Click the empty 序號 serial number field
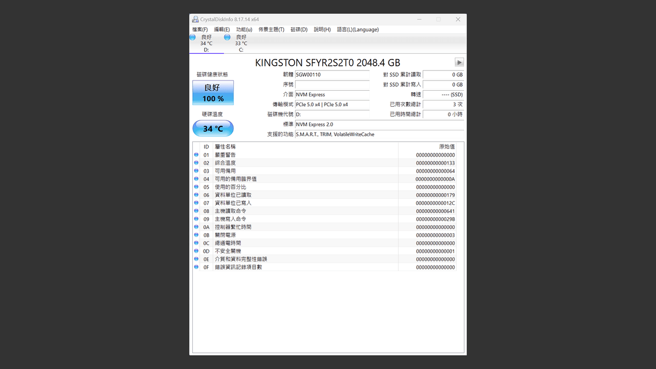This screenshot has width=656, height=369. pos(332,85)
